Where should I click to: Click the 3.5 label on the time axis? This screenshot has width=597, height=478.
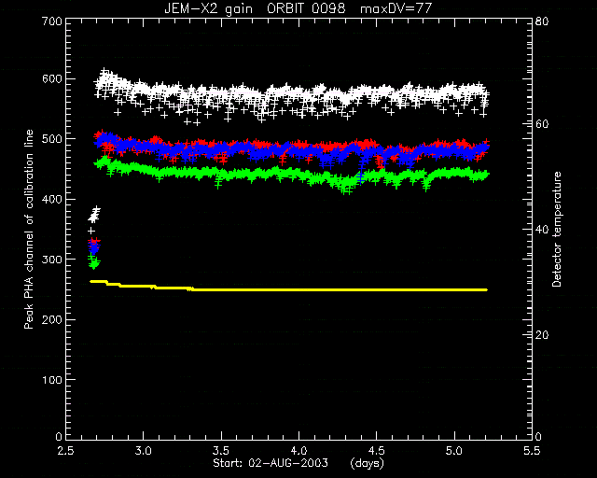221,451
